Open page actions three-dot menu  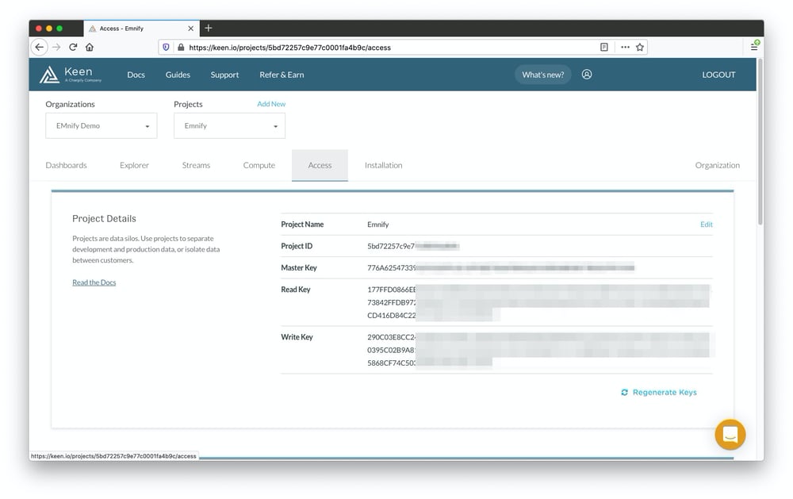[x=625, y=47]
